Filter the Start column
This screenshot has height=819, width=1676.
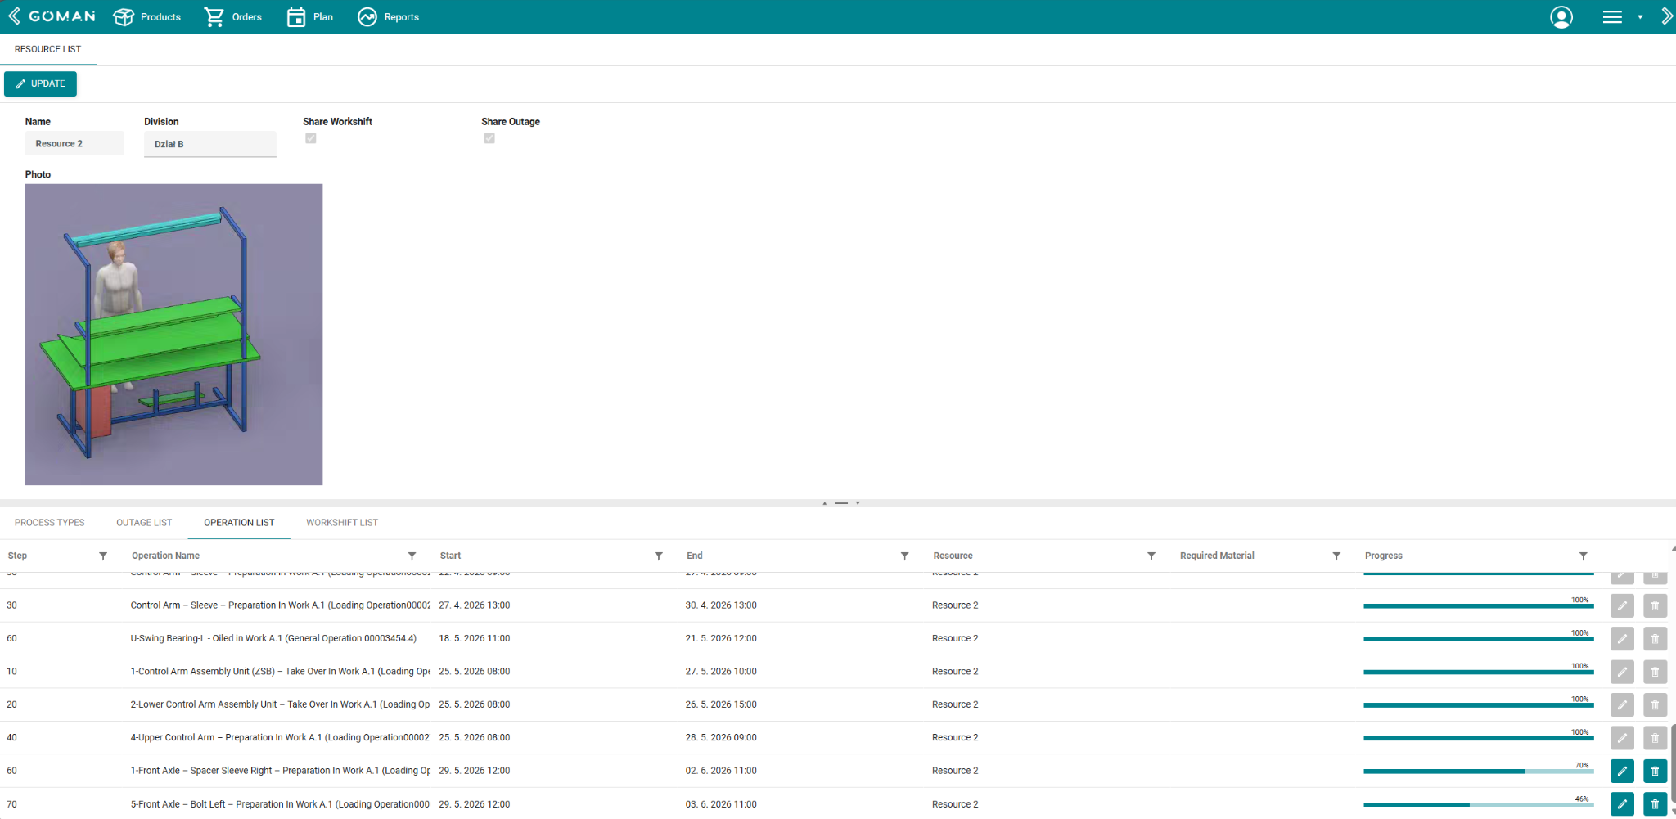coord(659,556)
